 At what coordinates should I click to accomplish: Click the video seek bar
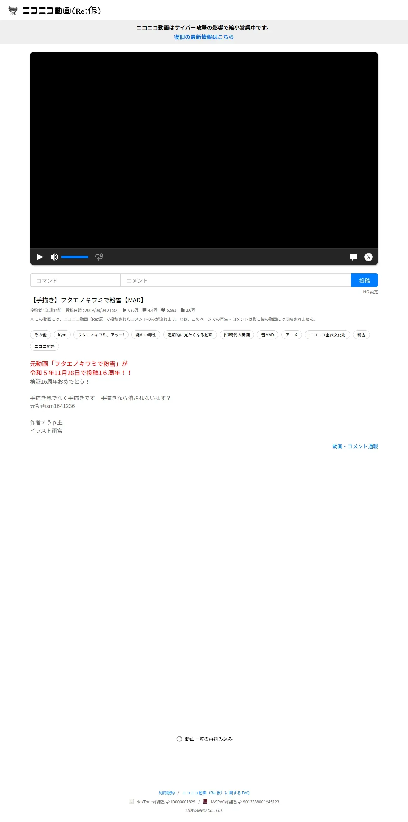tap(204, 248)
